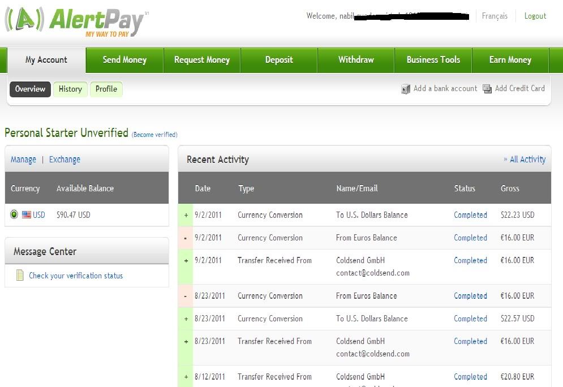The height and width of the screenshot is (387, 563).
Task: Open the Request Money tab
Action: point(202,60)
